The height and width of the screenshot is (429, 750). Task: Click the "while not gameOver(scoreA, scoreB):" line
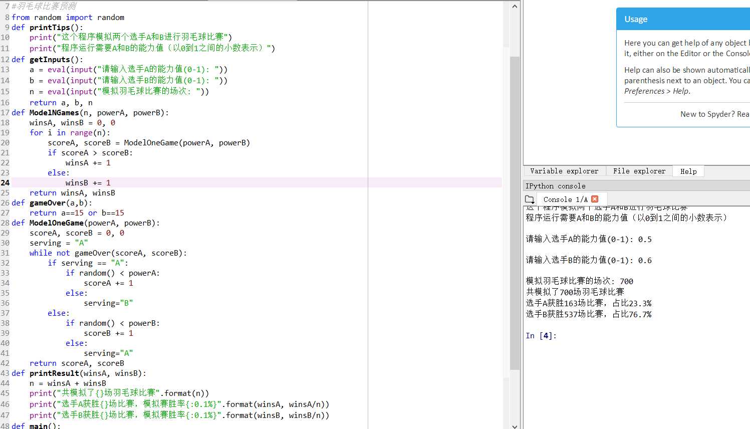point(108,253)
